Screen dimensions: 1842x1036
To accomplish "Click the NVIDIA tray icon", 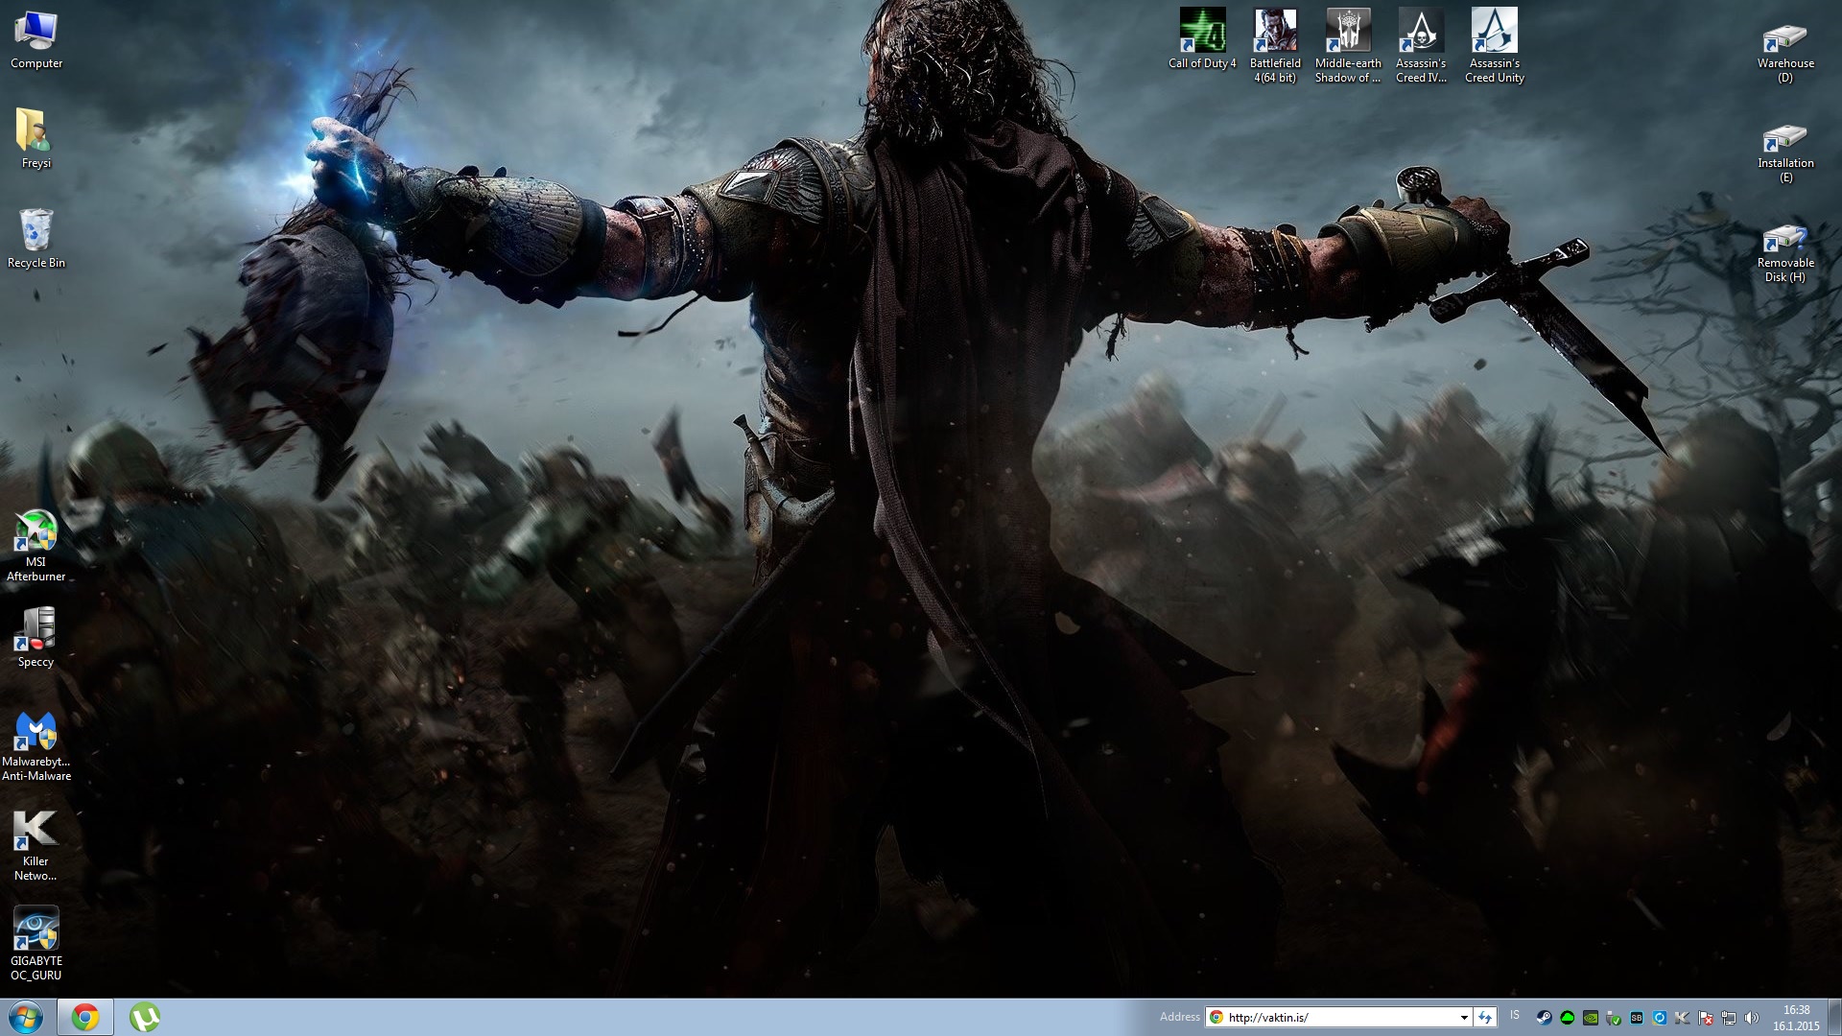I will pos(1591,1018).
